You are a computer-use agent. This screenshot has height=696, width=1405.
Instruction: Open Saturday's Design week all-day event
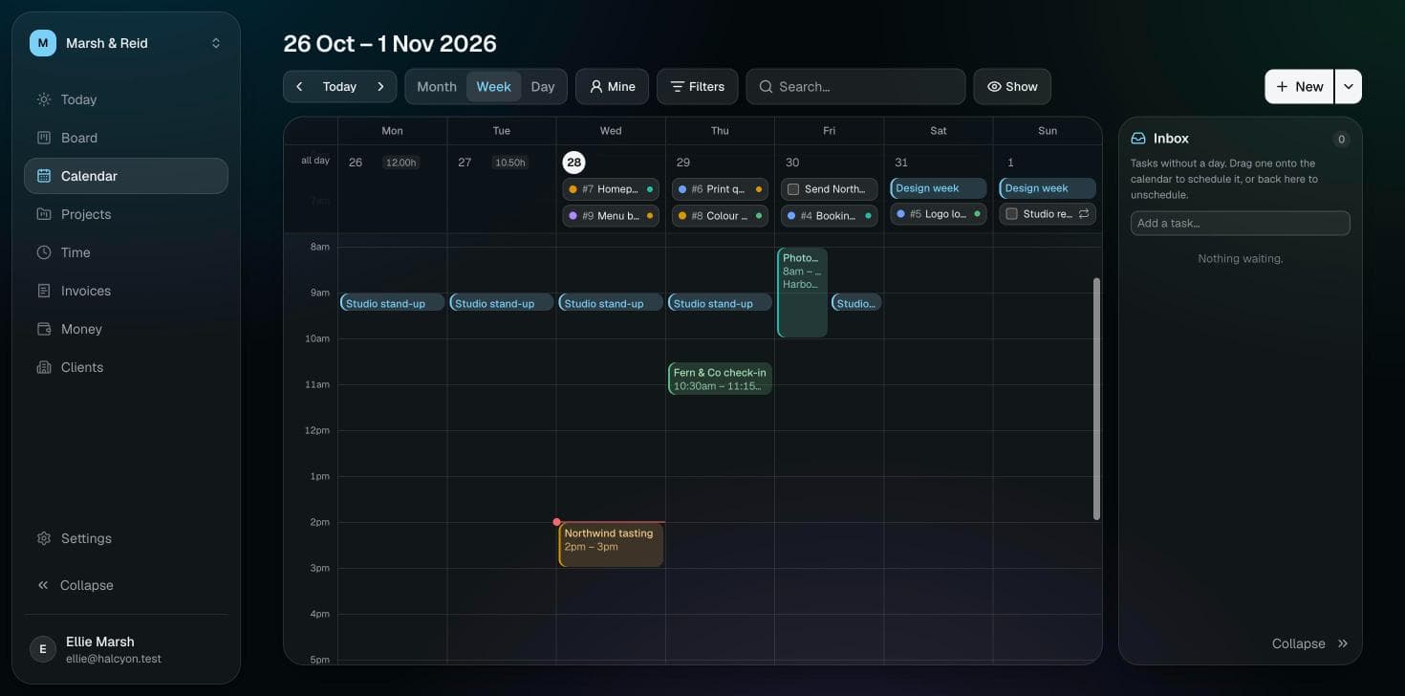tap(938, 188)
